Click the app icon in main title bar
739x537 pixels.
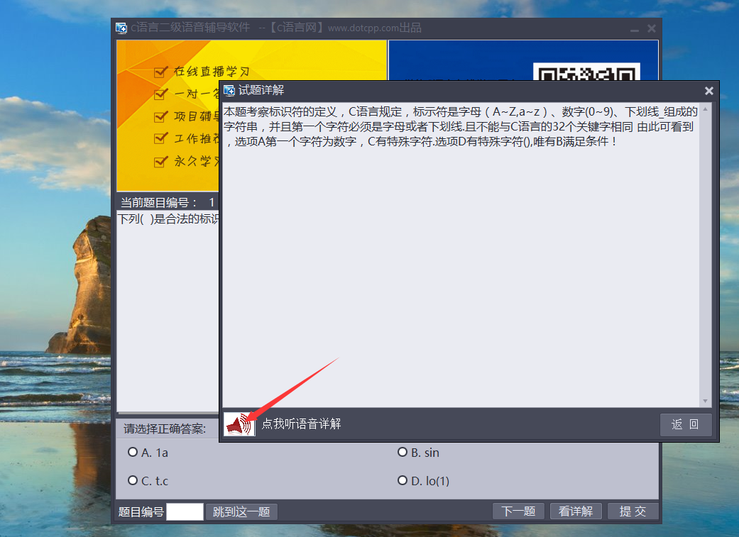(x=121, y=28)
